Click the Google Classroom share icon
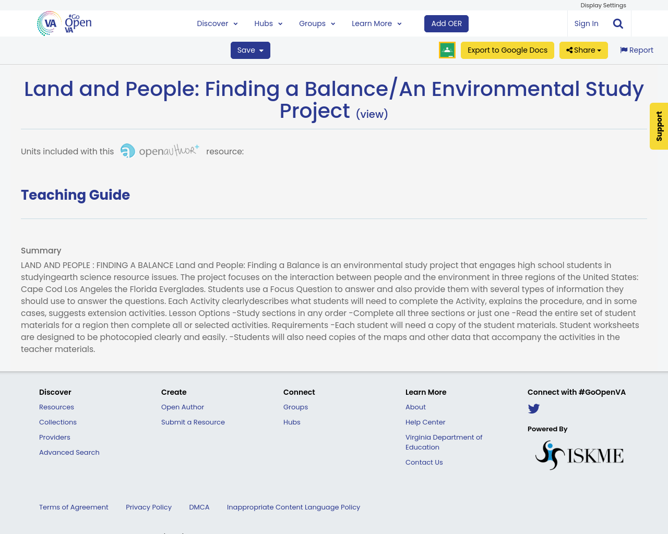This screenshot has height=534, width=668. tap(447, 50)
